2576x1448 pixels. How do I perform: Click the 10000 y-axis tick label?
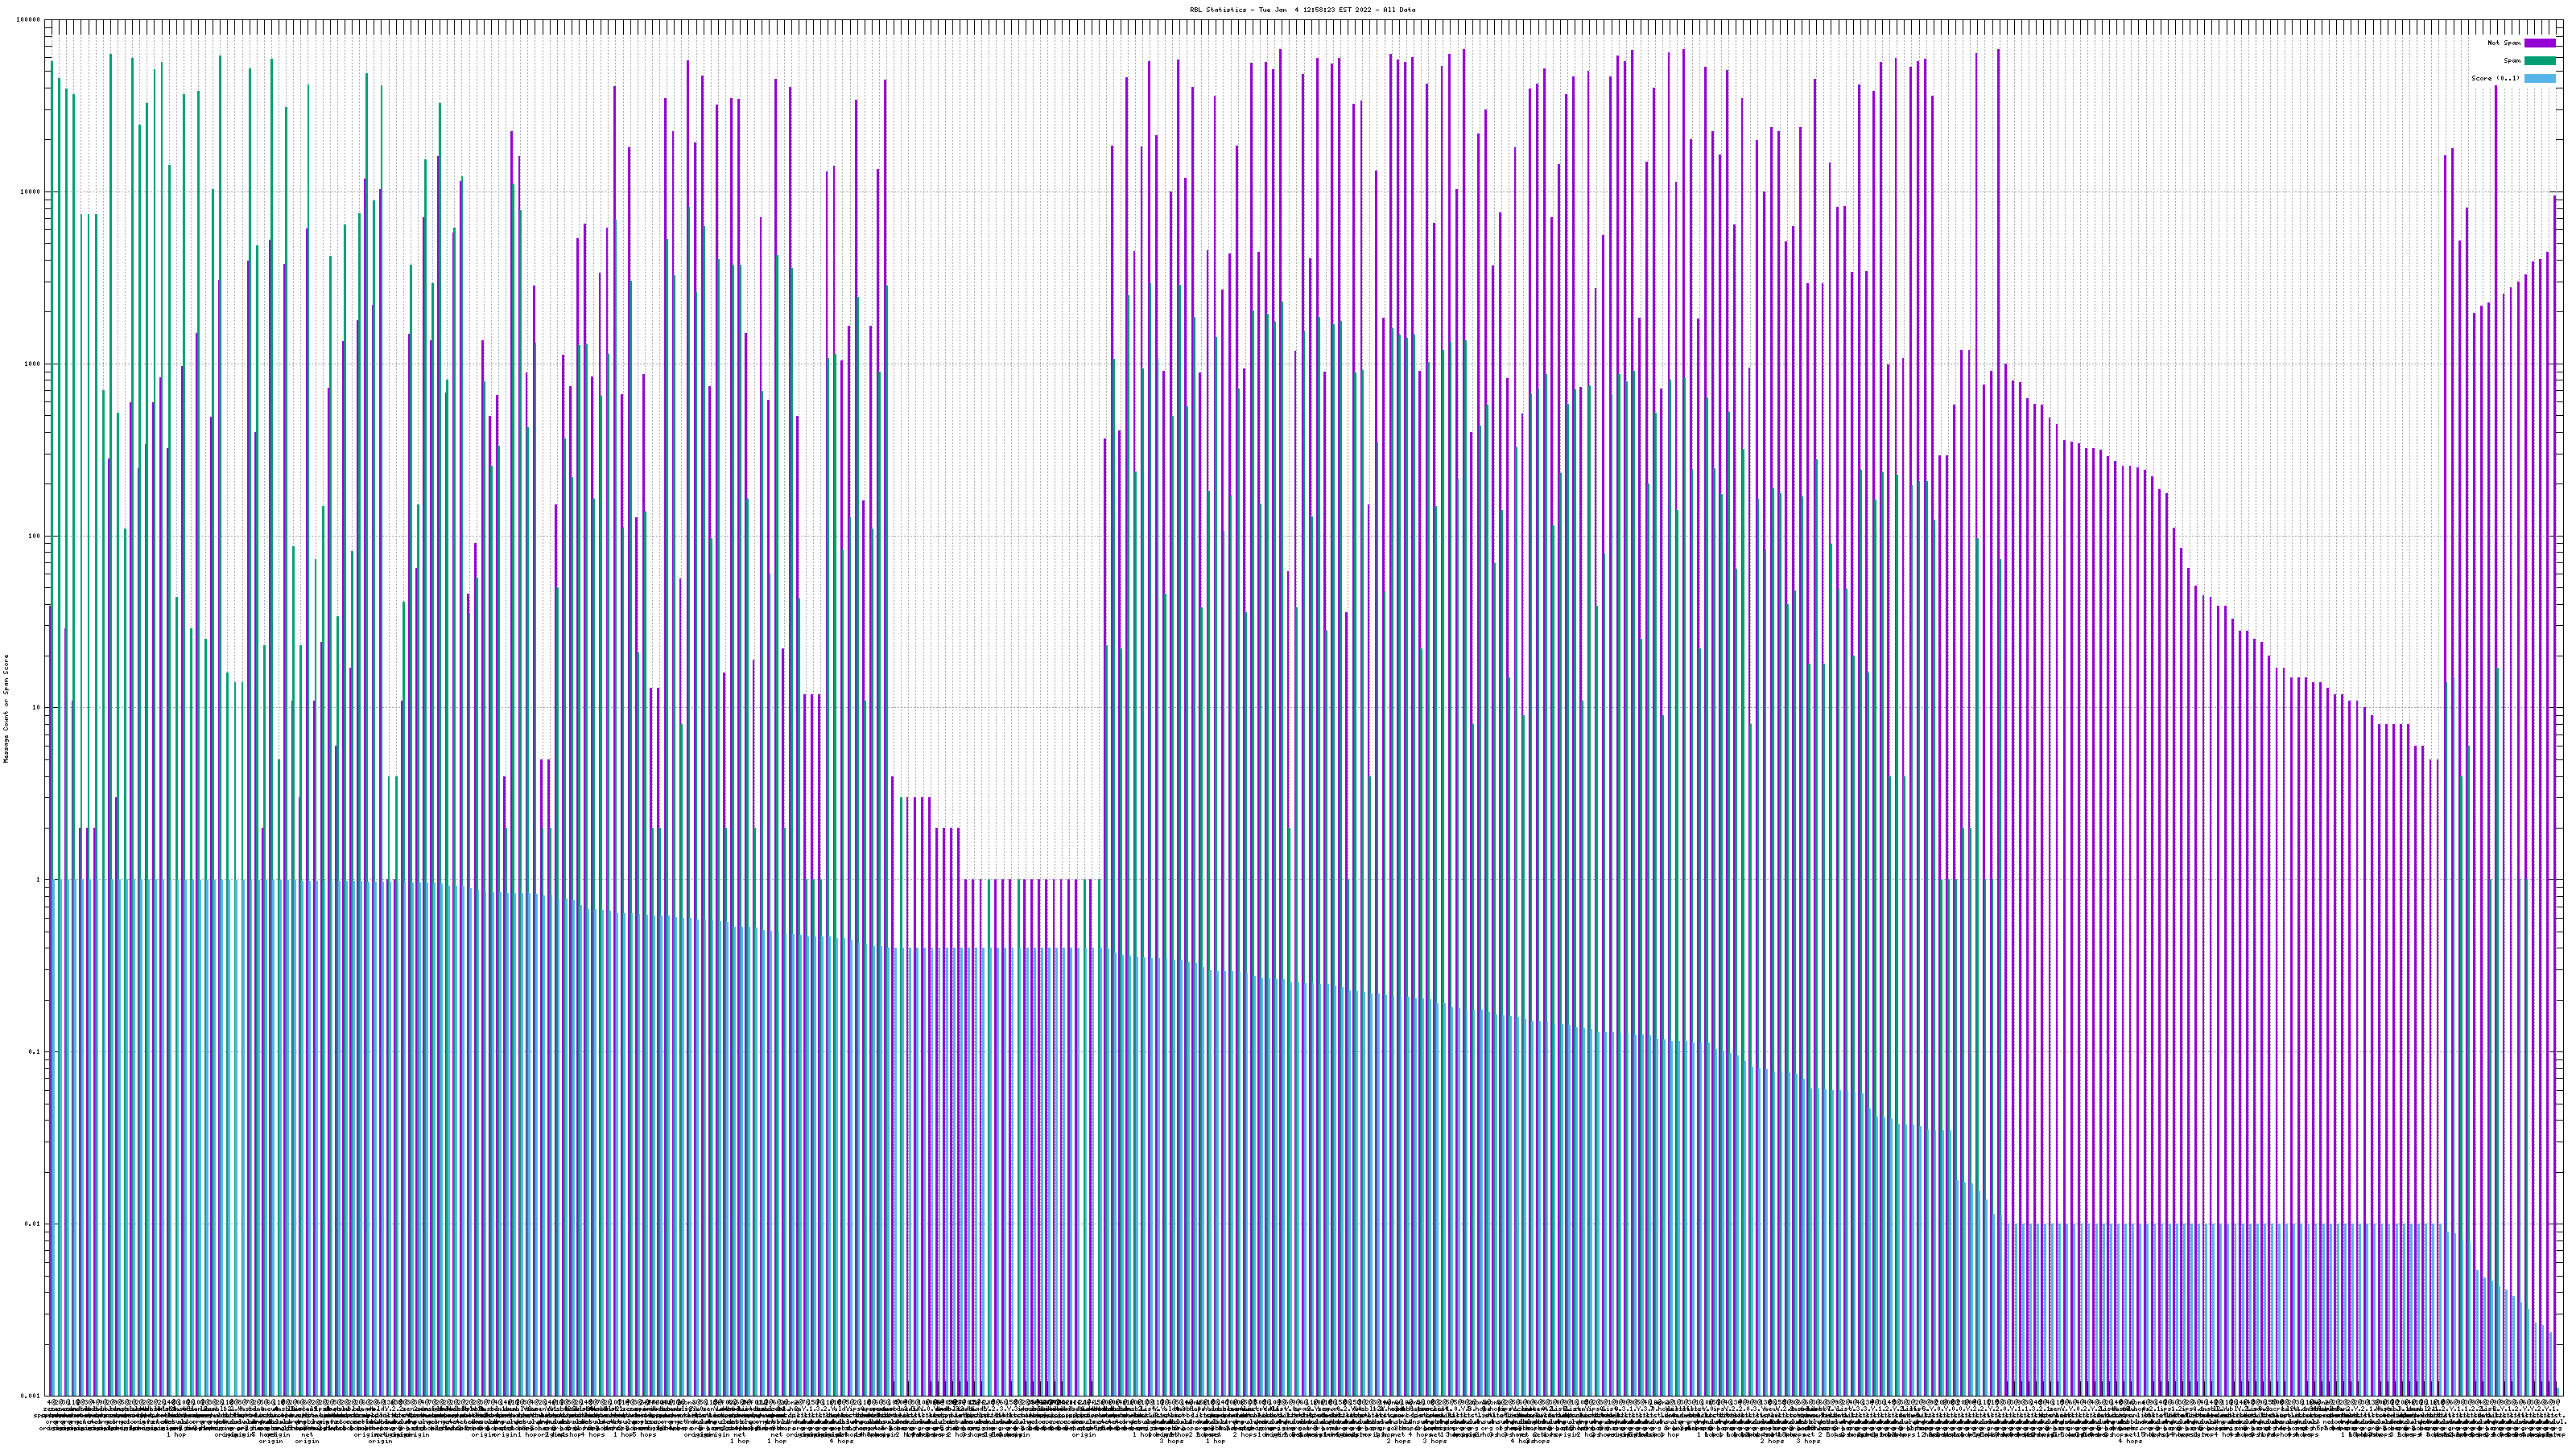tap(31, 192)
